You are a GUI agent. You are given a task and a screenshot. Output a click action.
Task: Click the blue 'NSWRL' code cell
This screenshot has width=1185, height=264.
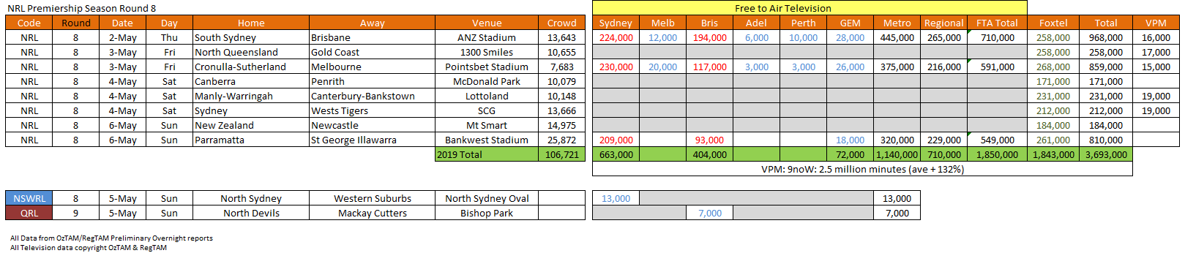click(29, 198)
